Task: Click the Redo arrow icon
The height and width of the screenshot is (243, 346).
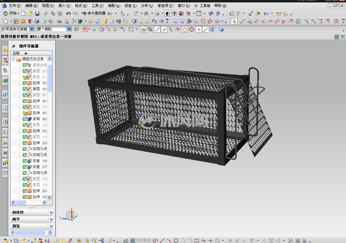Action: click(76, 13)
